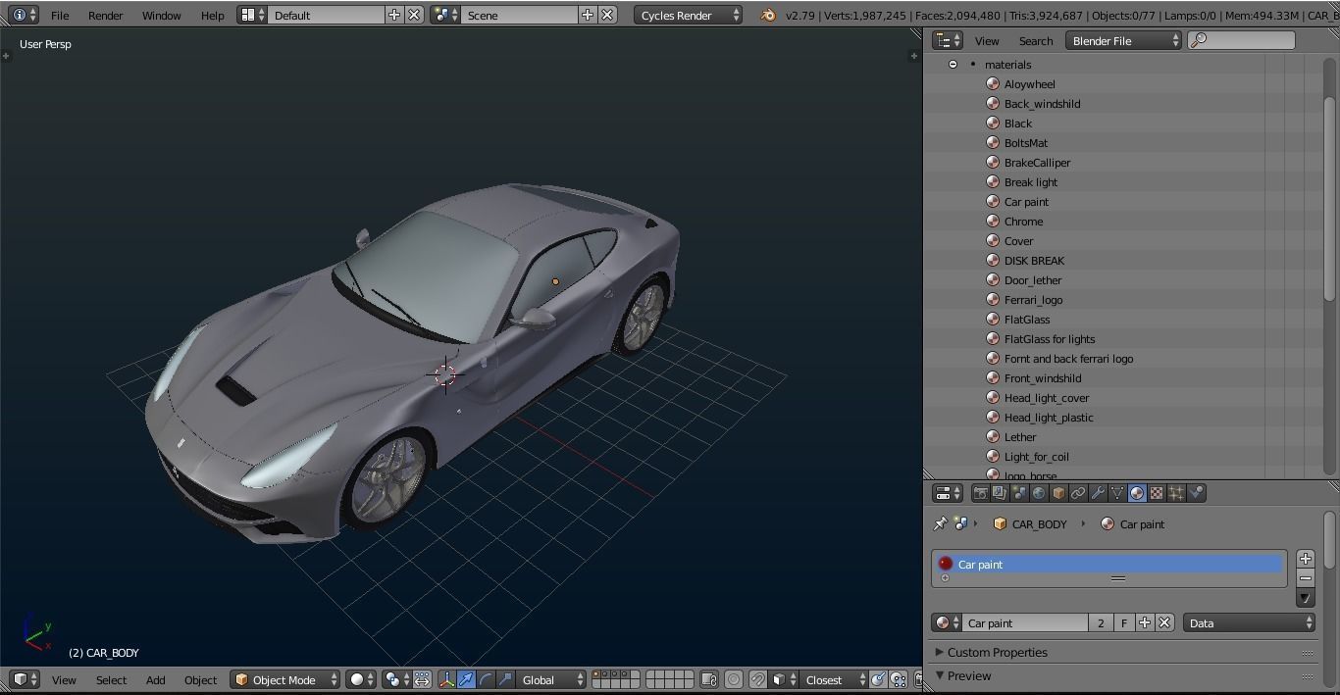Open the Window menu

click(161, 15)
